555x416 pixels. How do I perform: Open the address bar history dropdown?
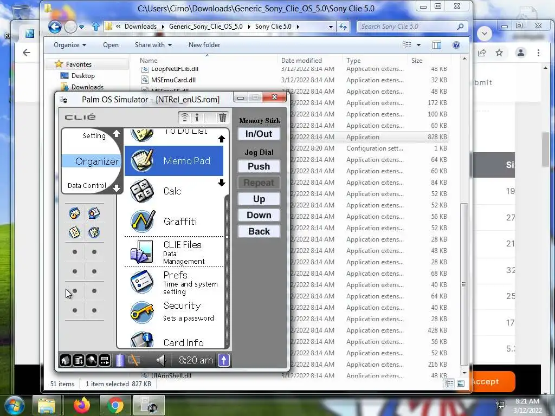pos(331,27)
